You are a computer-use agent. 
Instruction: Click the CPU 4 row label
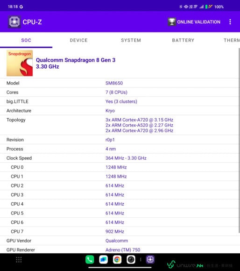[x=17, y=204]
